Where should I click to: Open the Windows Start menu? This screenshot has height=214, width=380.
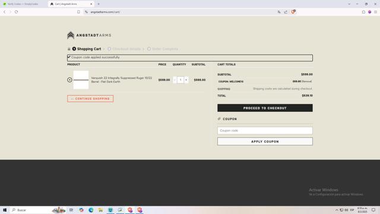(5, 210)
